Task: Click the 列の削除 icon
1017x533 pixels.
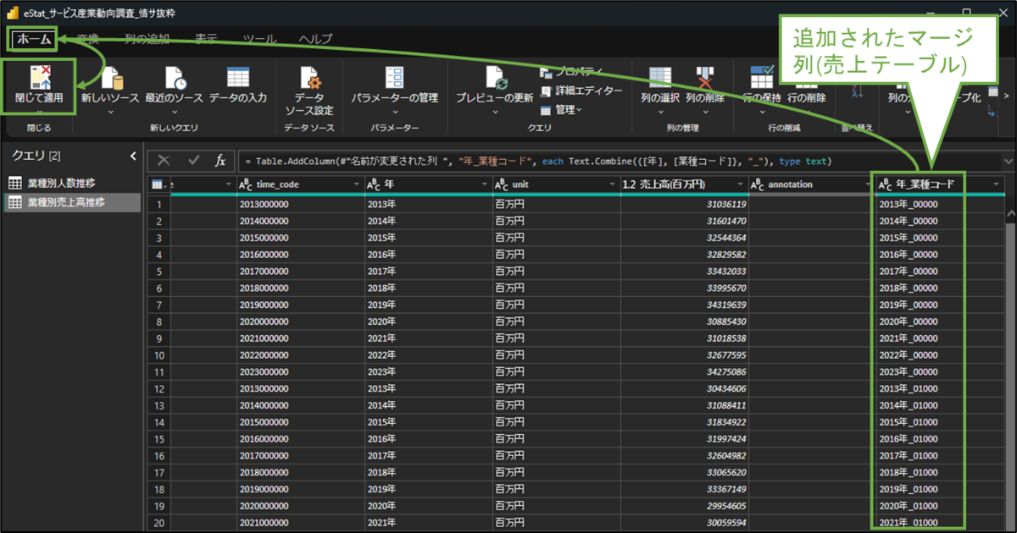Action: click(x=704, y=76)
